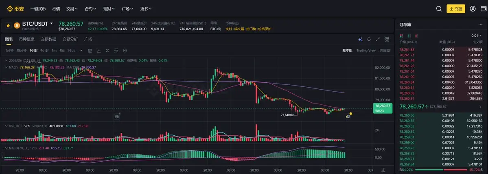Open the order book three-dot menu

click(480, 24)
